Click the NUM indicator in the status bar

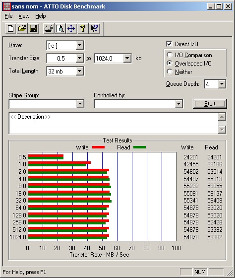(200, 272)
